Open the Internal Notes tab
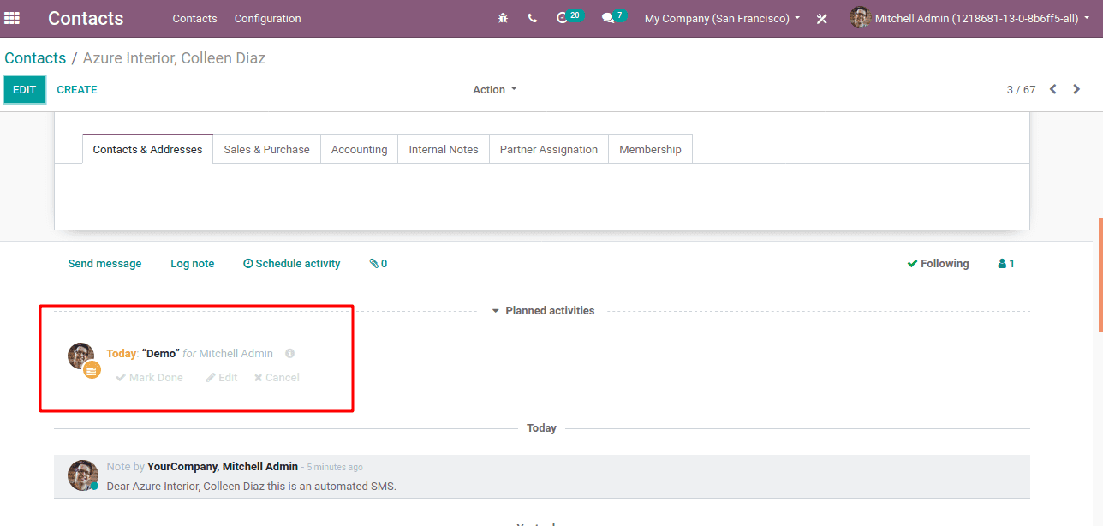Screen dimensions: 1103x526 pyautogui.click(x=444, y=149)
